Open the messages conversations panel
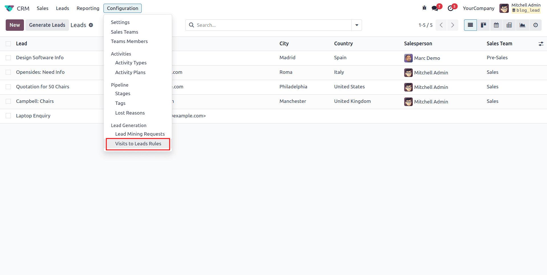The width and height of the screenshot is (547, 275). click(x=435, y=8)
